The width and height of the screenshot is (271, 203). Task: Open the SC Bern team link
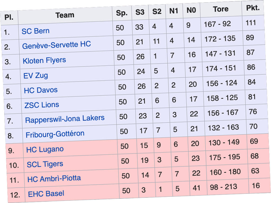tap(35, 31)
